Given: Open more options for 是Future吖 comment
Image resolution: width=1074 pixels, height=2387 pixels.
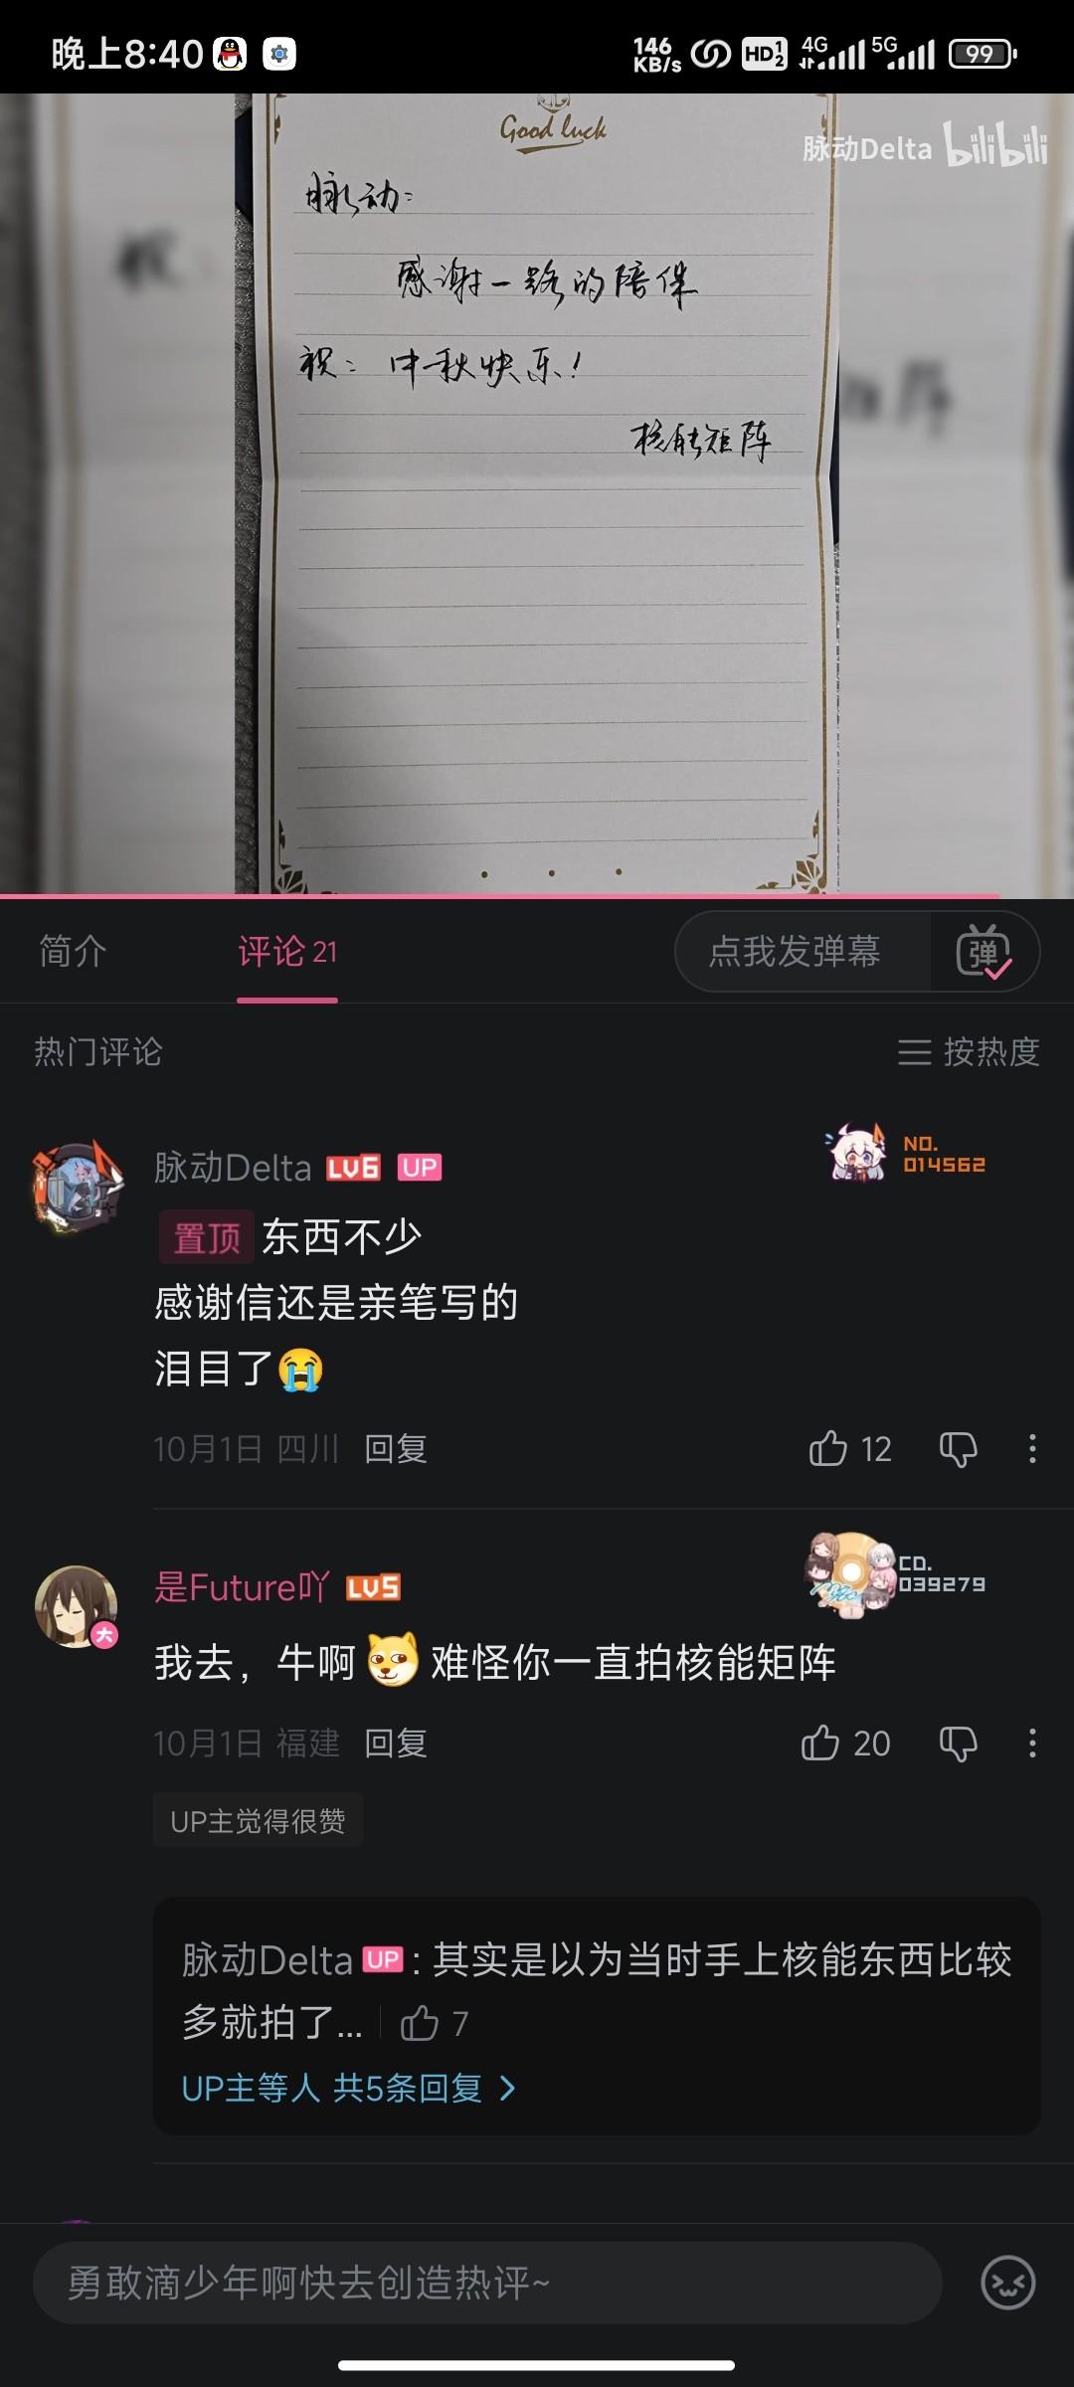Looking at the screenshot, I should click(x=1032, y=1743).
